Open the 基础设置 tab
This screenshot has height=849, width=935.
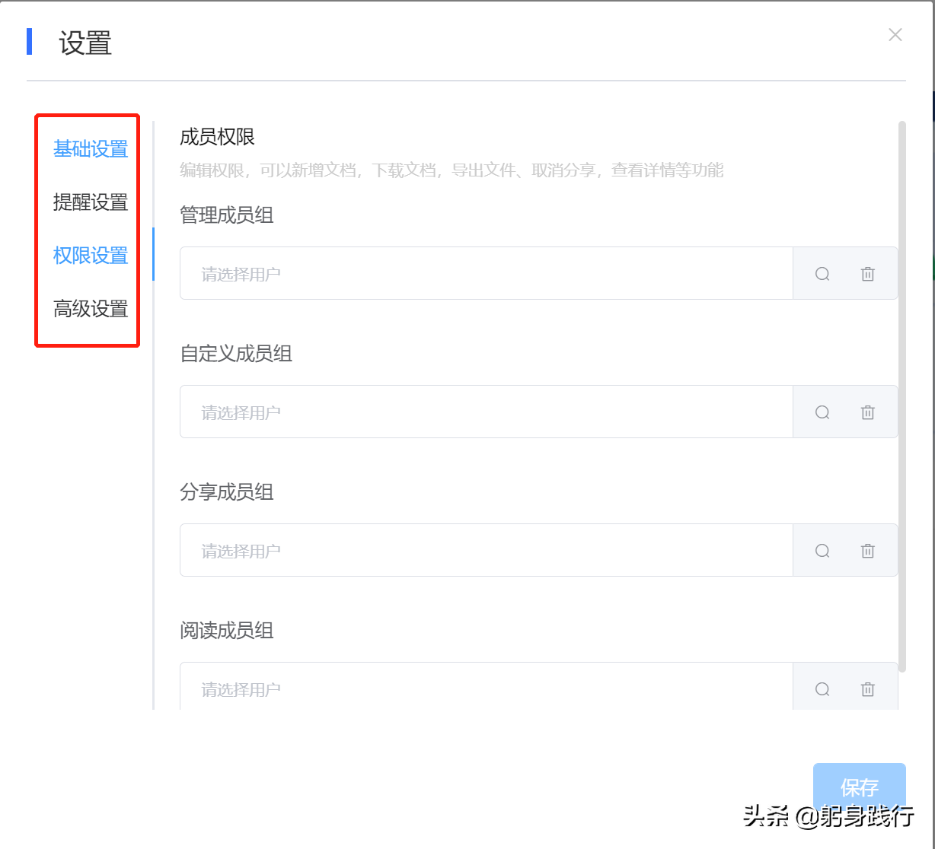point(91,149)
